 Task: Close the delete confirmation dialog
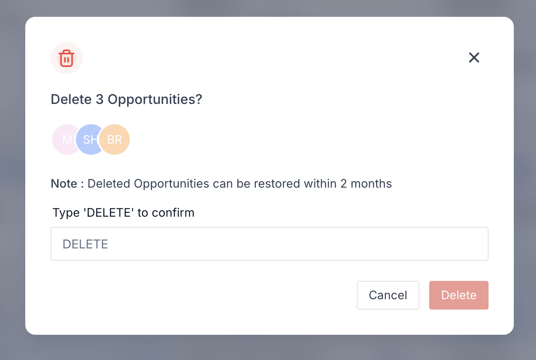(474, 58)
